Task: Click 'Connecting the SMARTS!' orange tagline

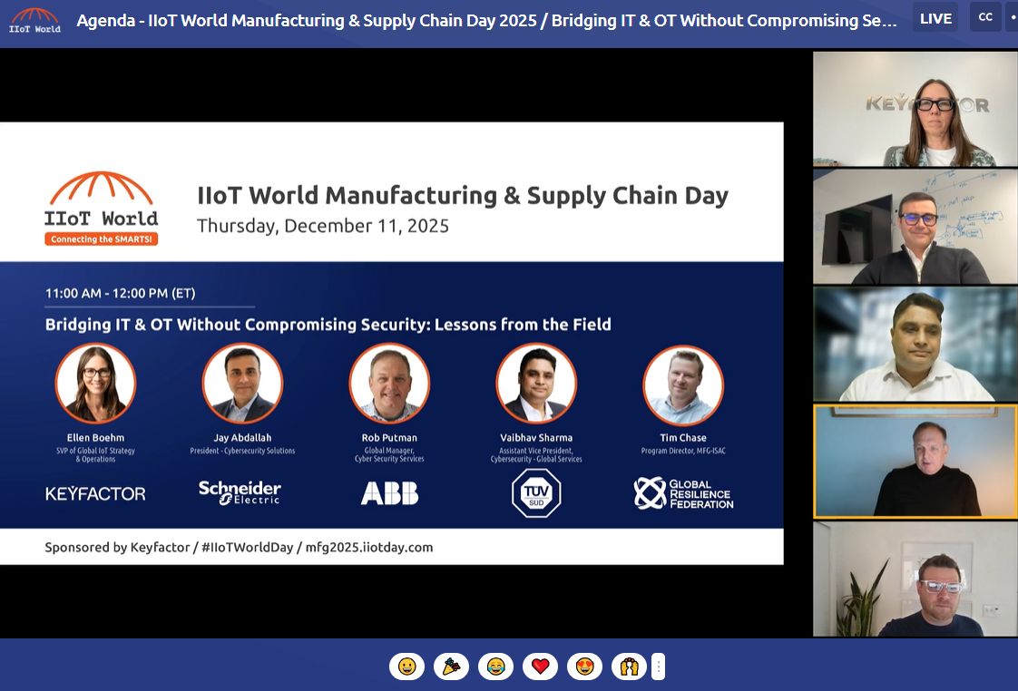Action: click(x=102, y=239)
